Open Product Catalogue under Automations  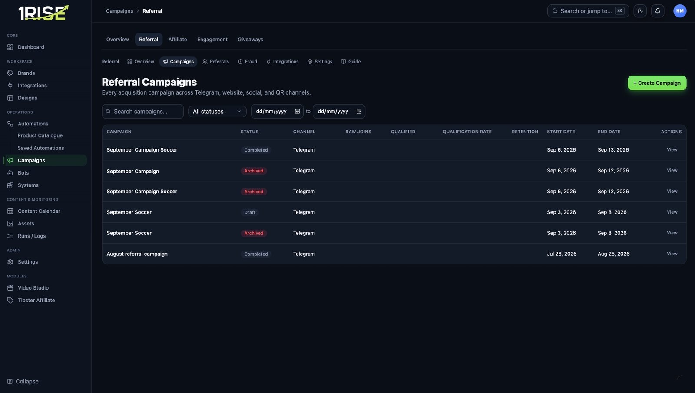tap(40, 135)
